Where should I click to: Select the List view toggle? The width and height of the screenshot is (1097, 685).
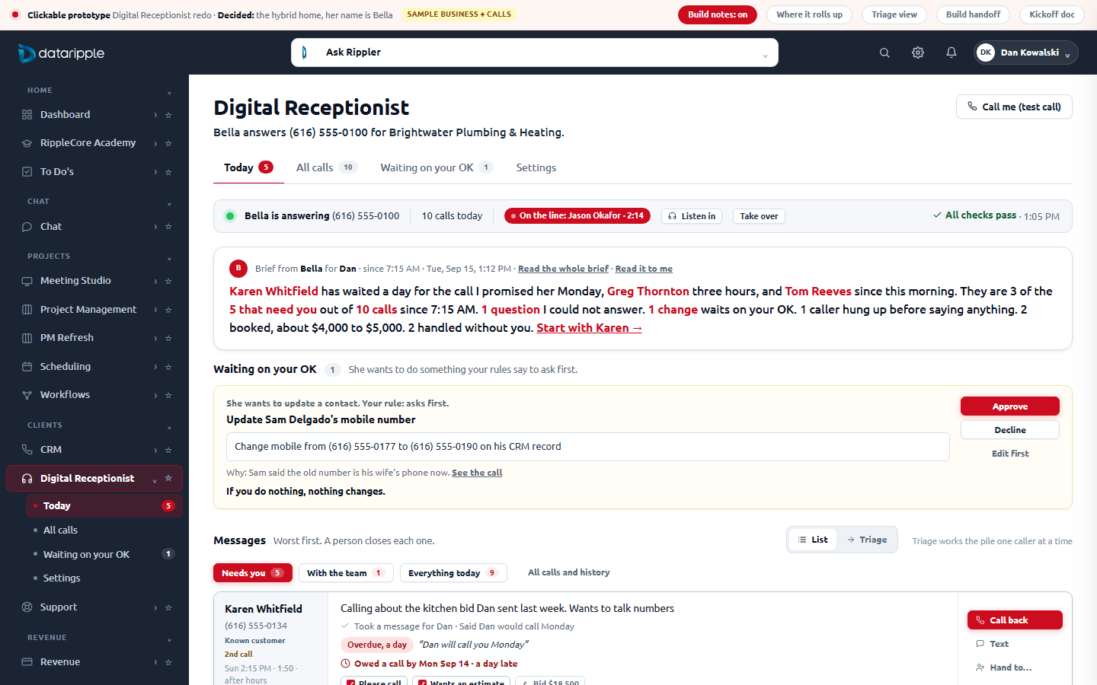(x=813, y=540)
